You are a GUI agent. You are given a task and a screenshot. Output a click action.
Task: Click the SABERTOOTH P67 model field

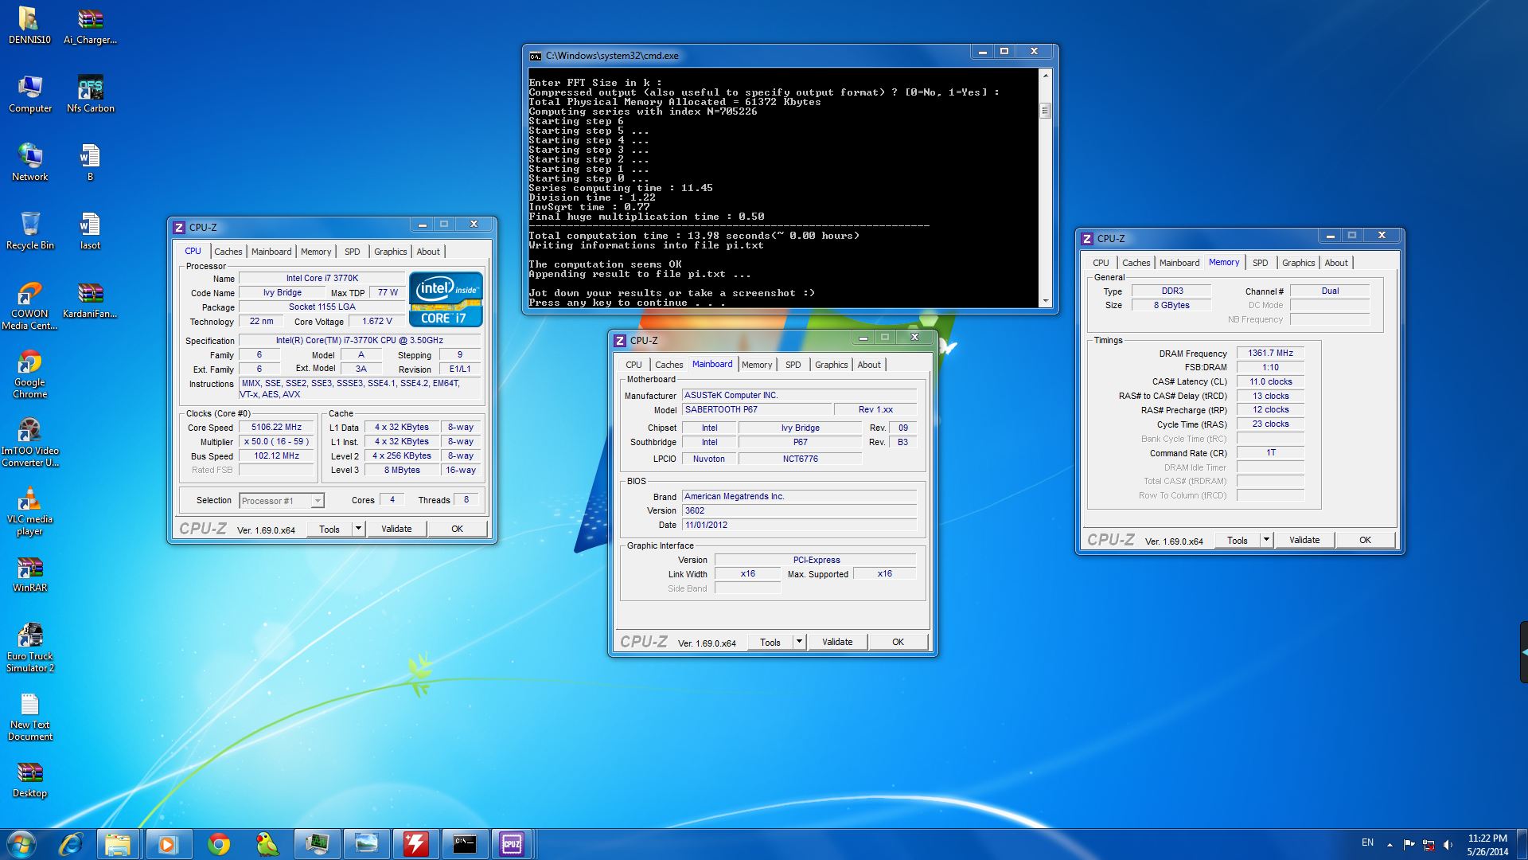click(x=755, y=409)
